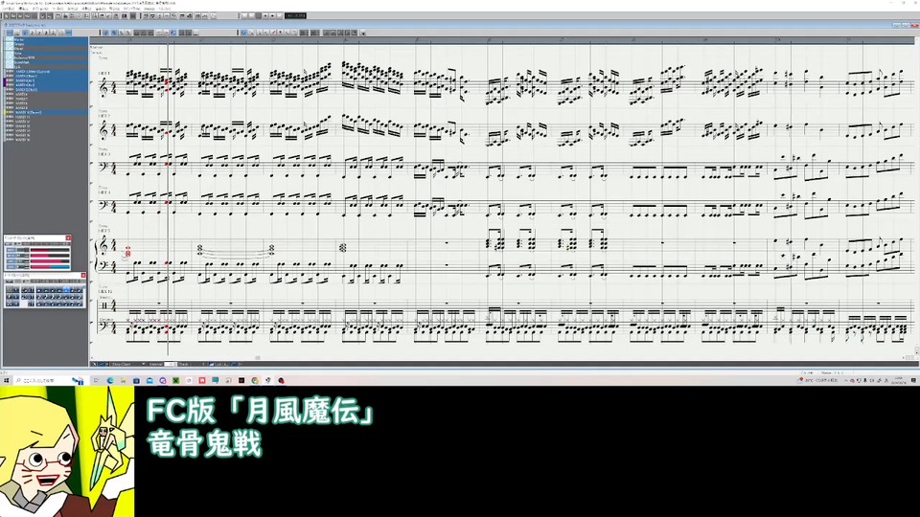Click the MIDI 4 staff label
Image resolution: width=920 pixels, height=517 pixels.
[103, 192]
